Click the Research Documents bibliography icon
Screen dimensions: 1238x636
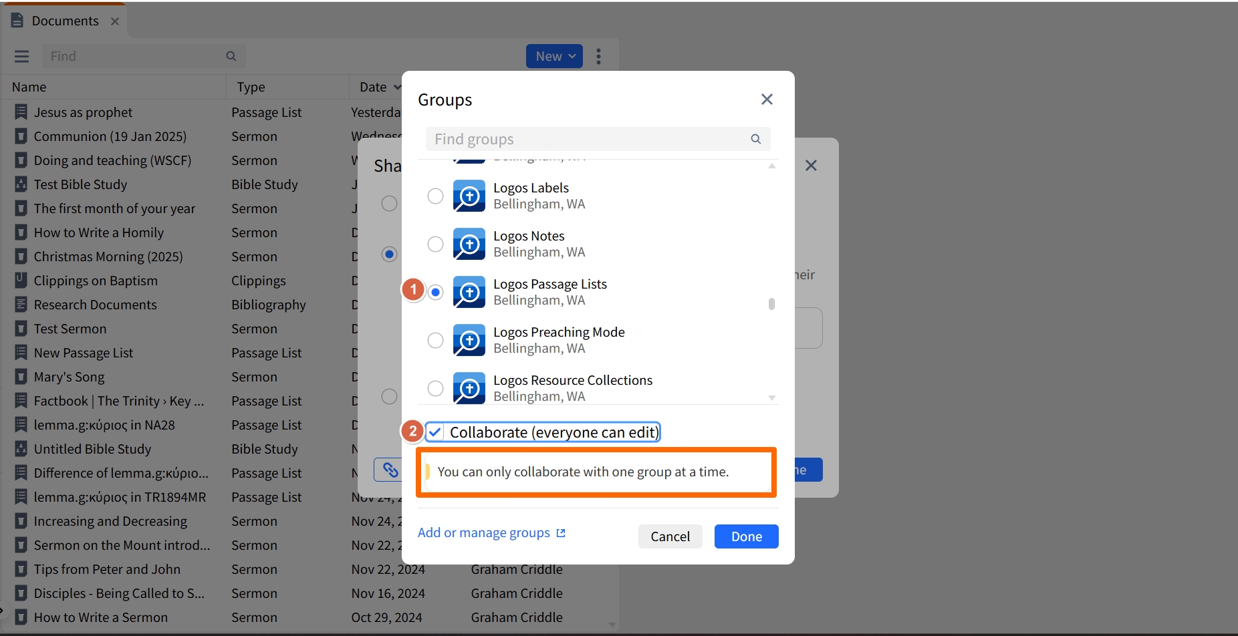[x=21, y=305]
